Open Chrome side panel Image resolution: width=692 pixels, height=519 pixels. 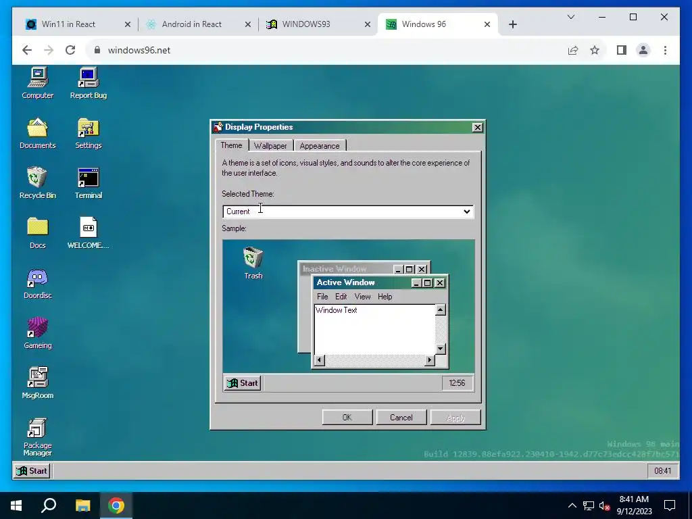tap(622, 50)
